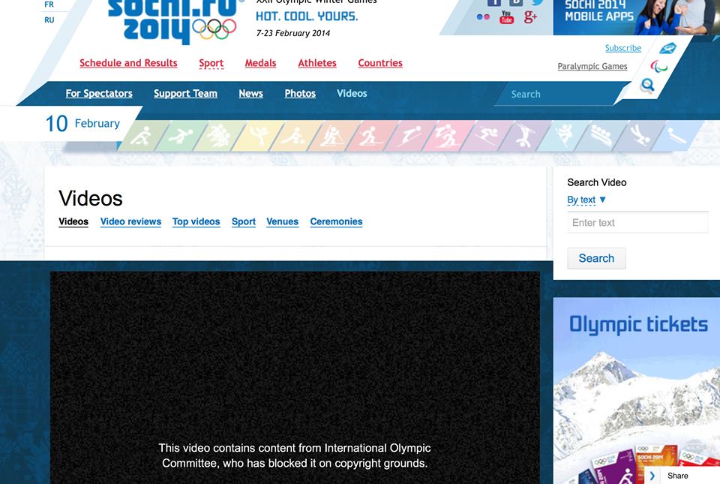Open the freestyle skiing sport pictogram

[523, 136]
